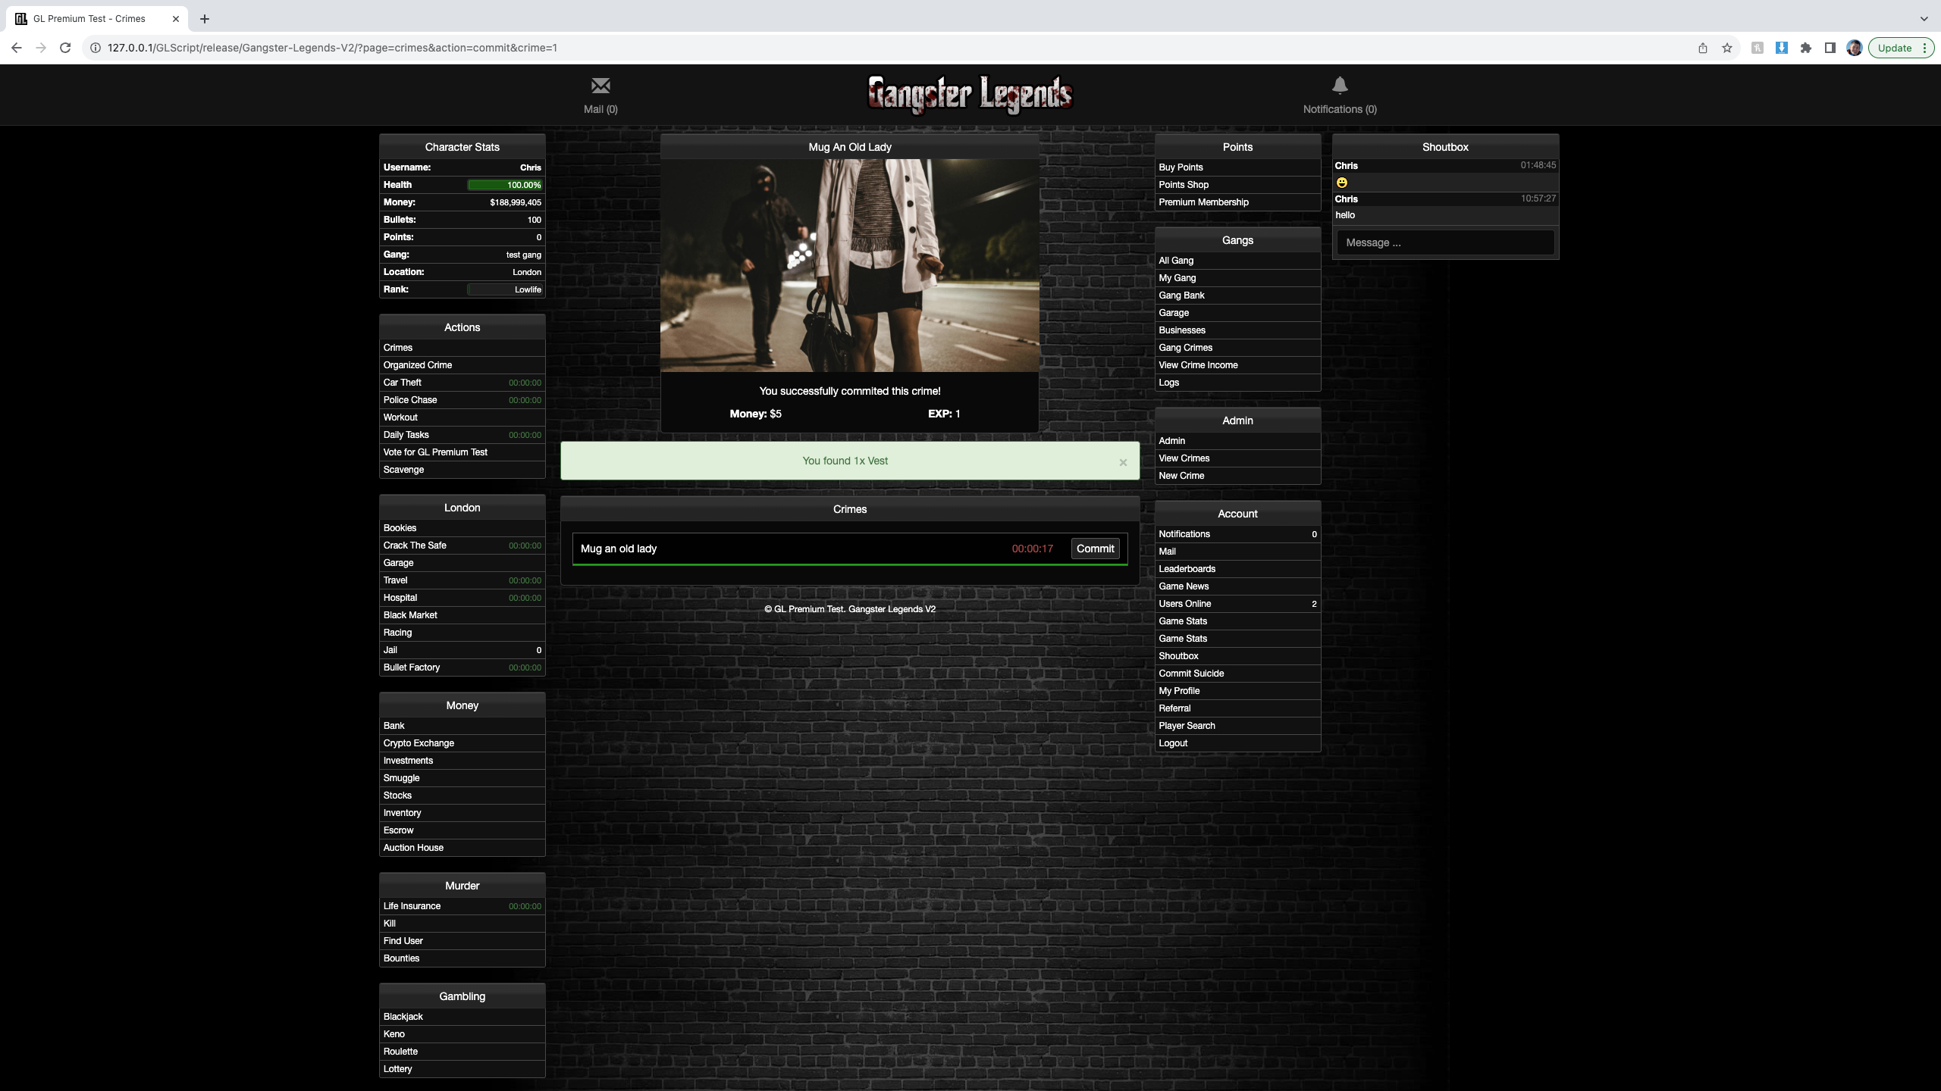Open the Premium Membership link
The height and width of the screenshot is (1091, 1941).
point(1203,202)
